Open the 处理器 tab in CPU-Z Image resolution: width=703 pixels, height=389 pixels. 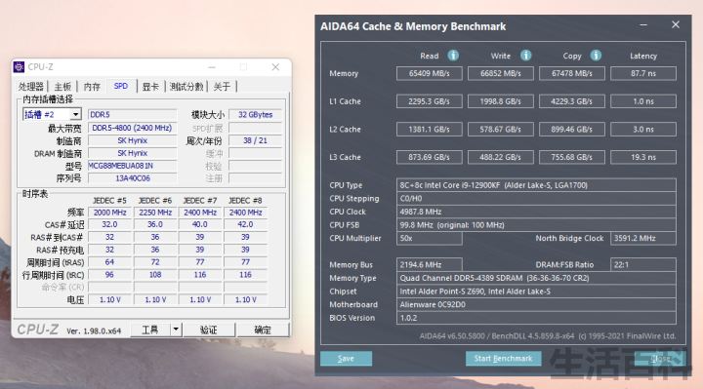pos(31,87)
